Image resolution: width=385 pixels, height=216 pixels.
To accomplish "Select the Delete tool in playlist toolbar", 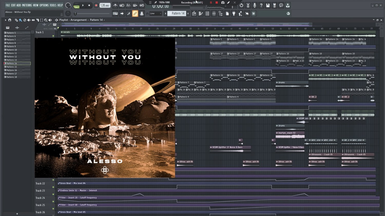I will pyautogui.click(x=25, y=20).
